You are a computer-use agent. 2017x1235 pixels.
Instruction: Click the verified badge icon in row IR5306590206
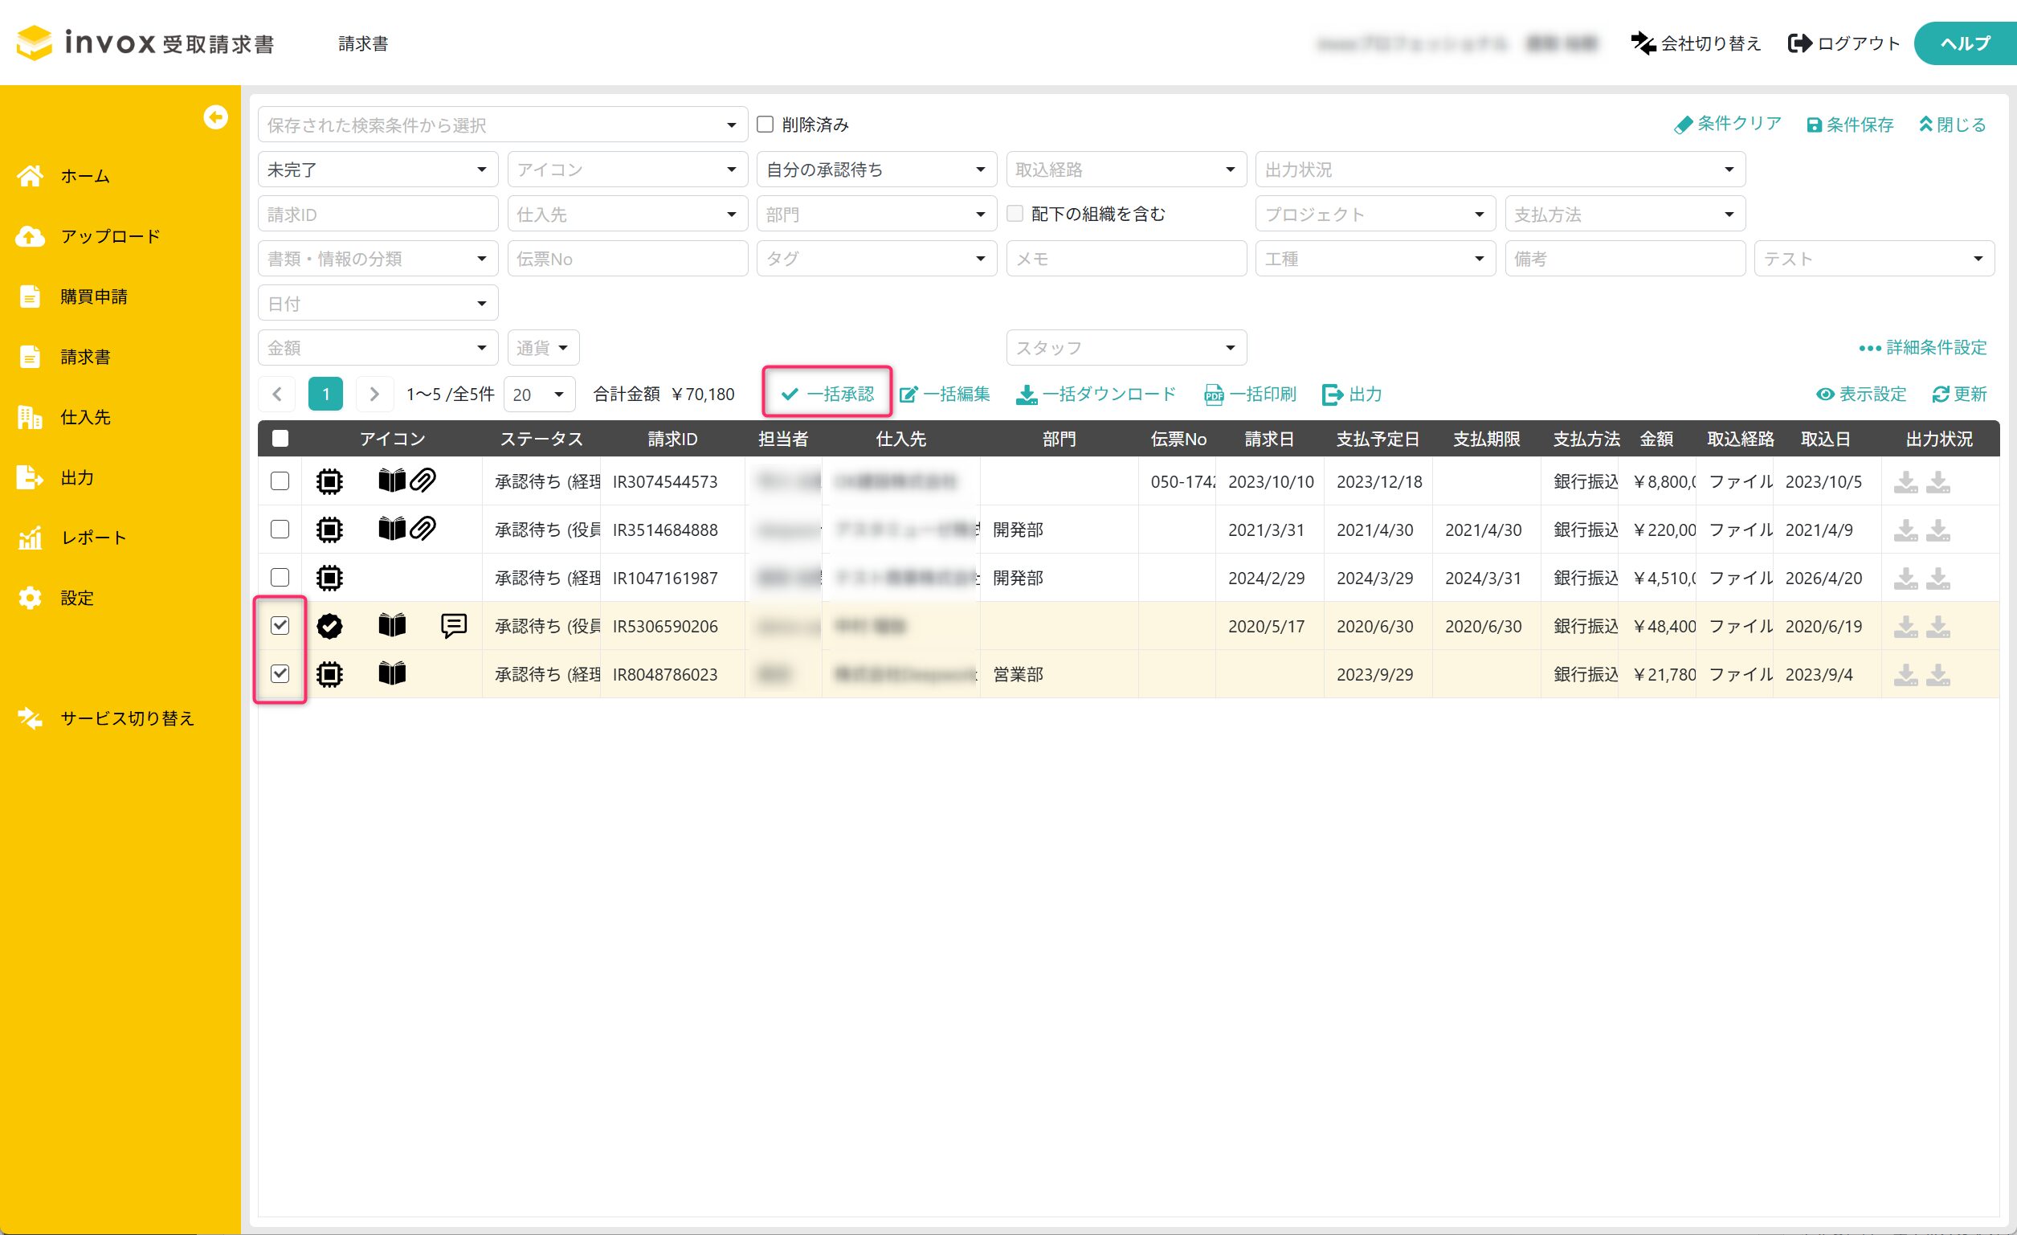329,626
